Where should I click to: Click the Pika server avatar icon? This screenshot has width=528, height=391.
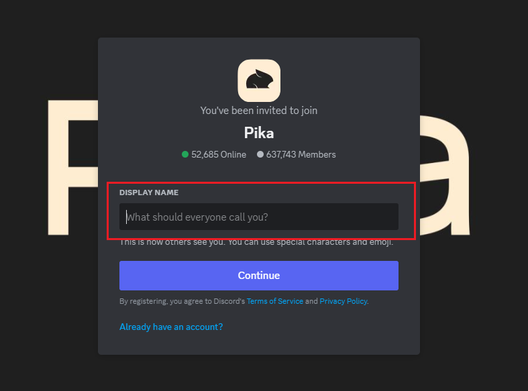(x=258, y=80)
